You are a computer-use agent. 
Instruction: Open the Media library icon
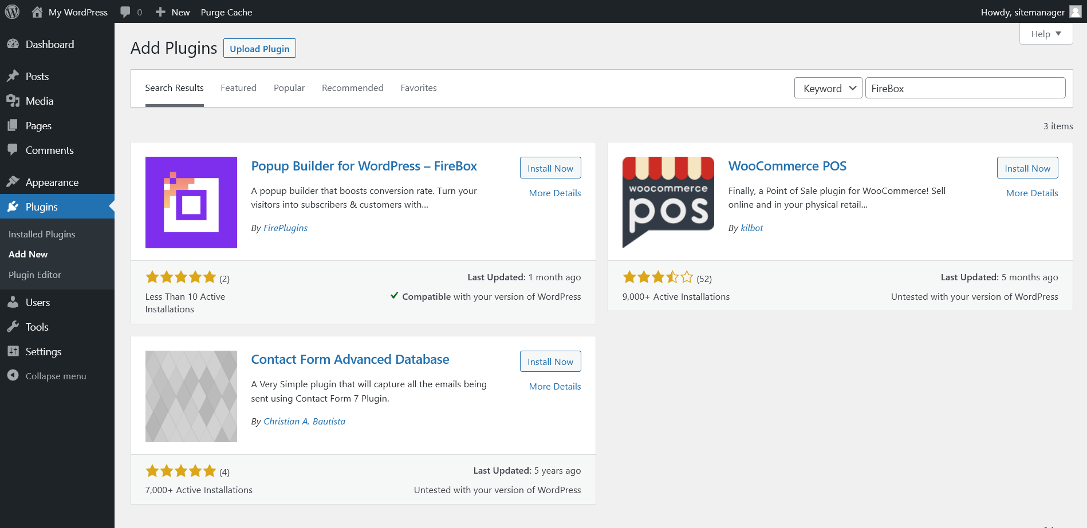pyautogui.click(x=14, y=101)
